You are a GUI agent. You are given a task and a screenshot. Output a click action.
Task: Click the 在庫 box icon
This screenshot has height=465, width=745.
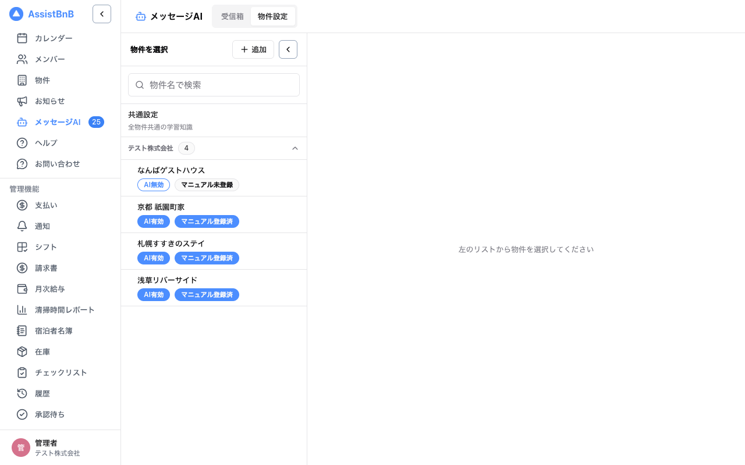22,352
